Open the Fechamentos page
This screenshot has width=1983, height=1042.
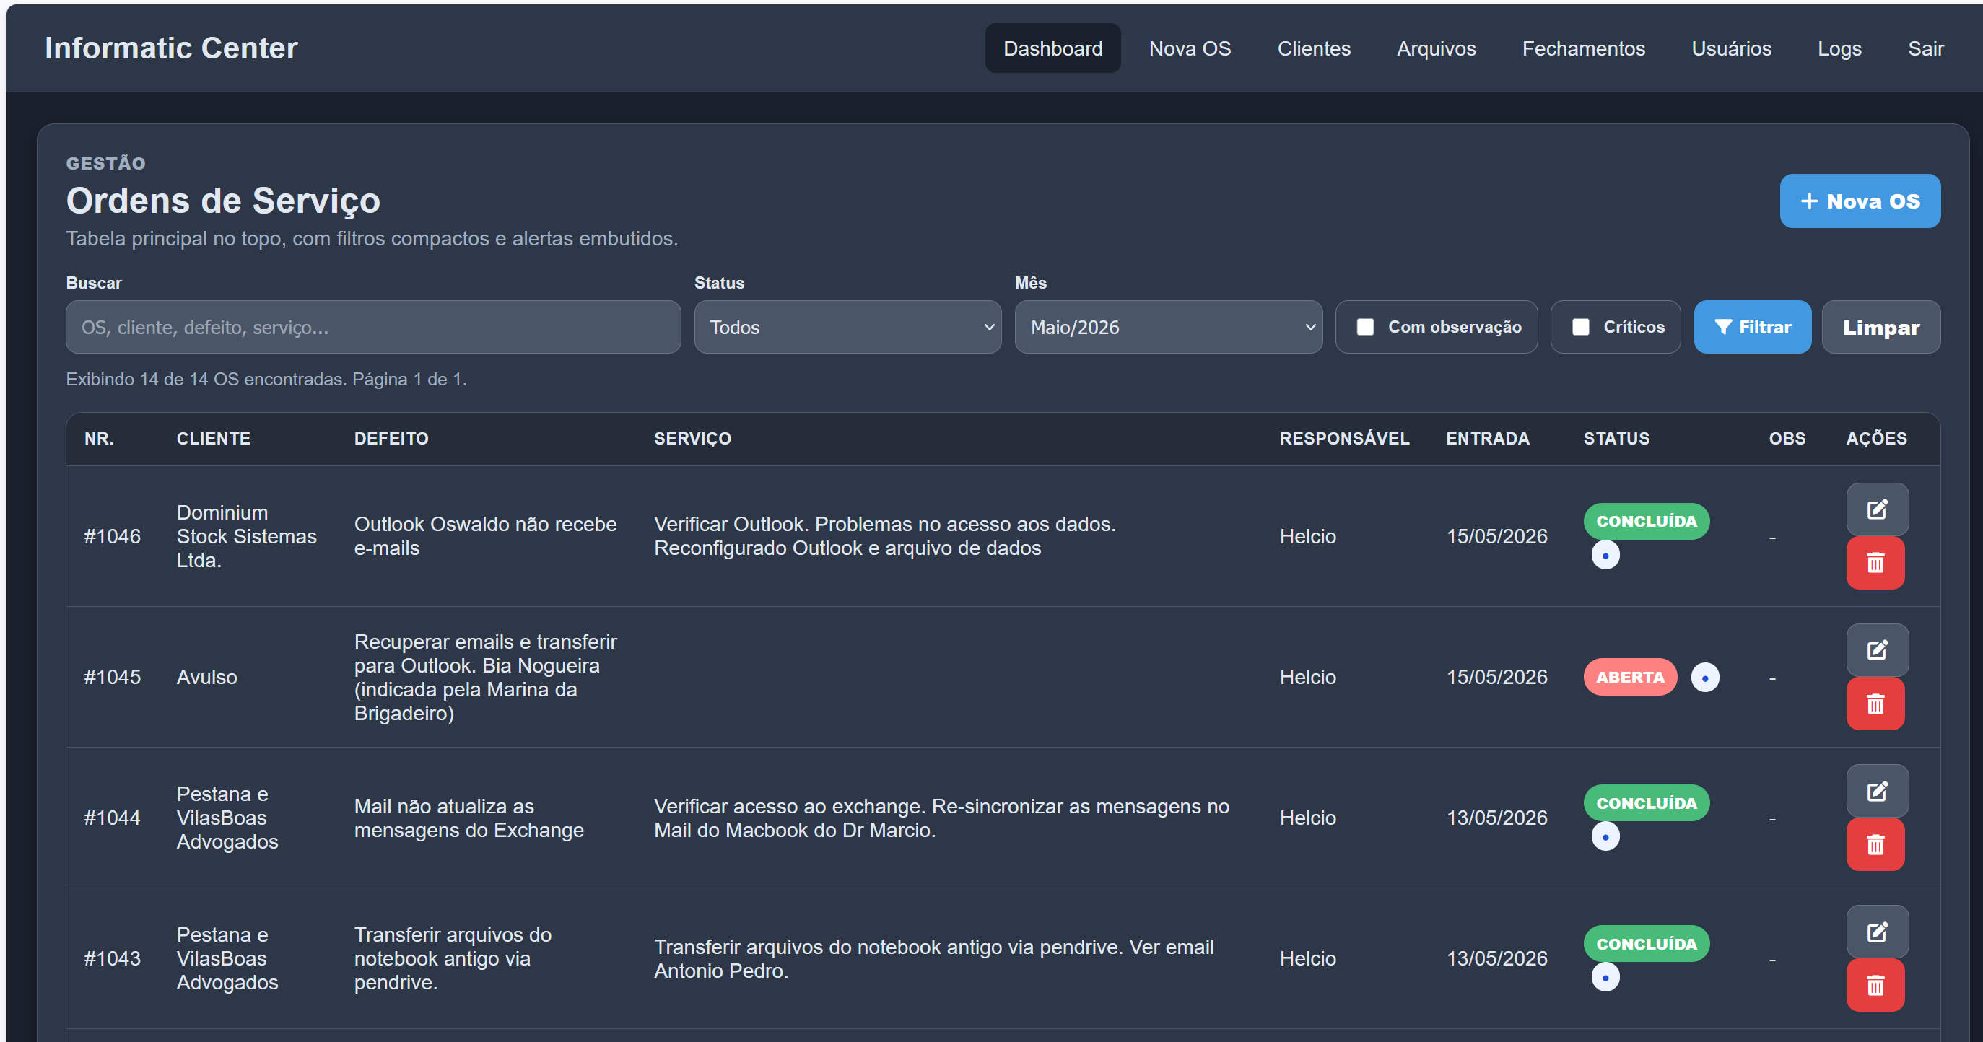click(x=1582, y=48)
